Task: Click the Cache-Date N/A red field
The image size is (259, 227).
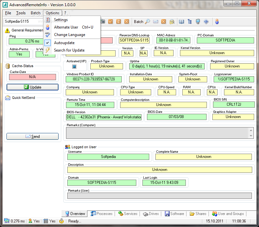Action: point(33,77)
